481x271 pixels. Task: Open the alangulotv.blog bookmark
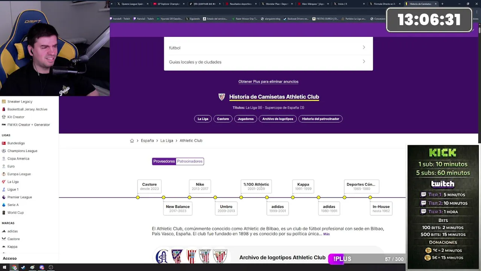pos(271,19)
